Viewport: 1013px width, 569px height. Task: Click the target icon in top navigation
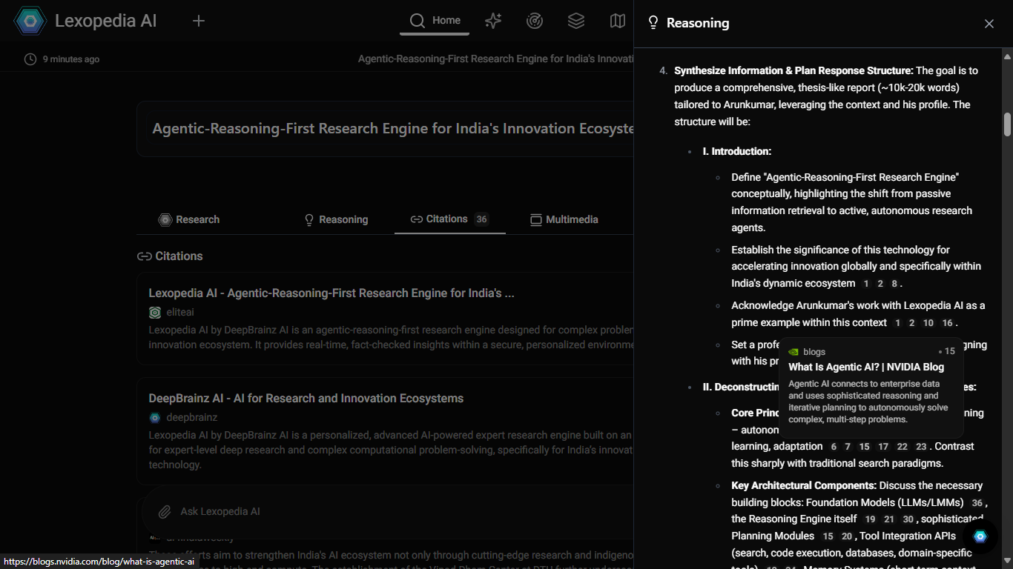pyautogui.click(x=535, y=21)
